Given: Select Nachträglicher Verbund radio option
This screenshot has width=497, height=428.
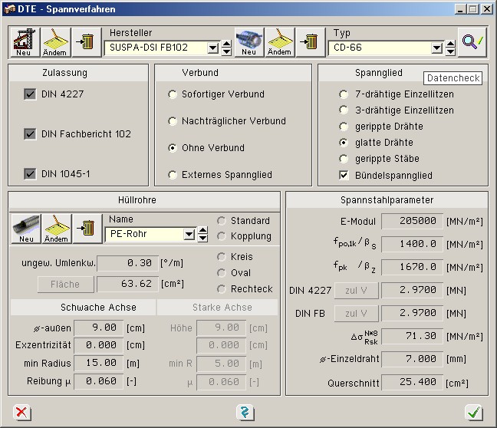Looking at the screenshot, I should [x=173, y=121].
